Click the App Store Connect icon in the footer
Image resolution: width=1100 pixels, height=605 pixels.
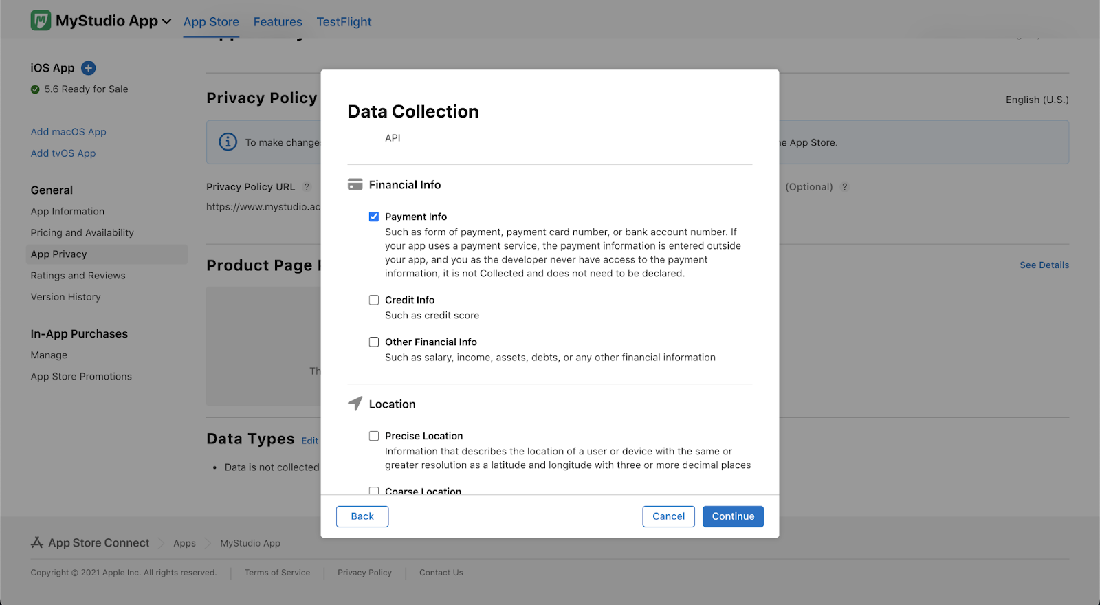tap(37, 542)
